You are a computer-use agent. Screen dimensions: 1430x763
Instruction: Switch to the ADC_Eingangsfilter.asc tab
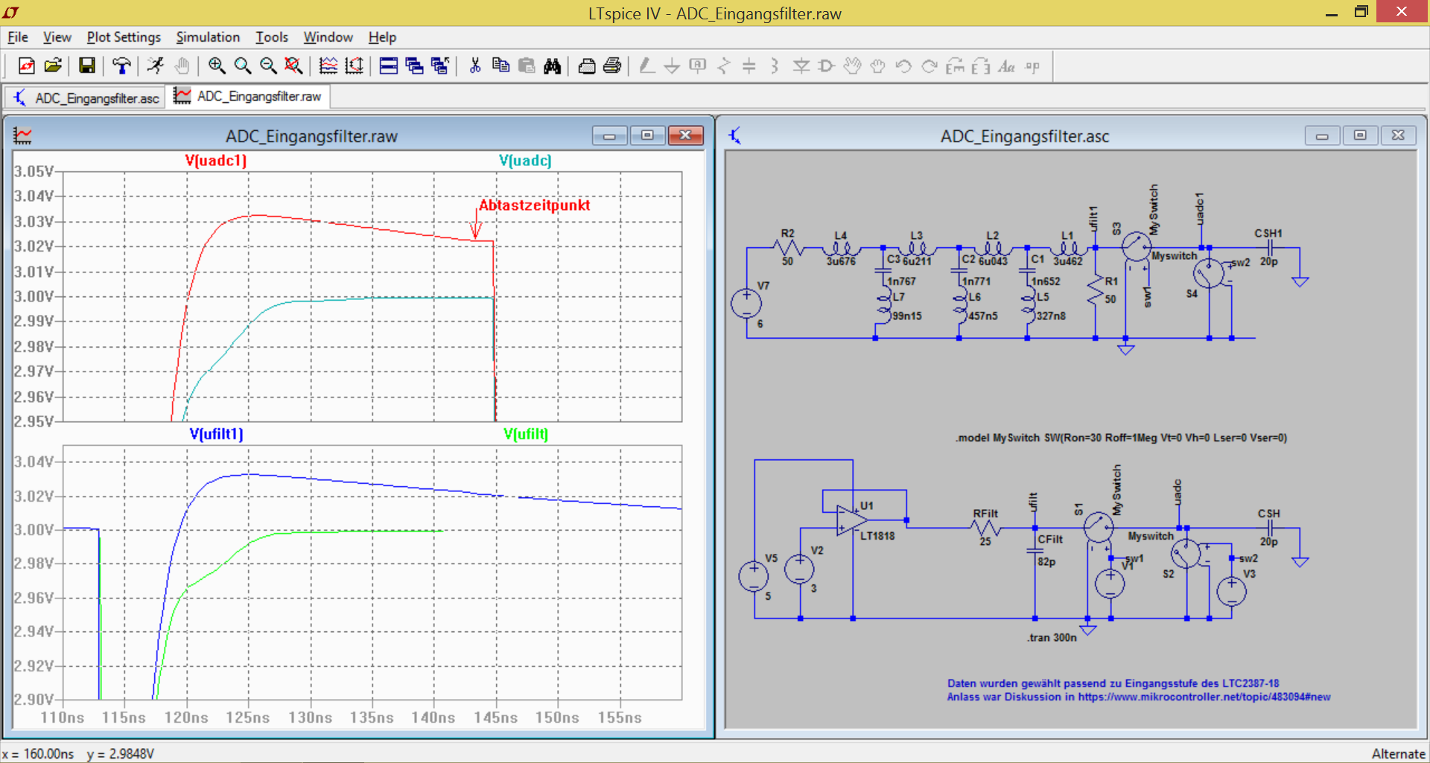pyautogui.click(x=86, y=98)
